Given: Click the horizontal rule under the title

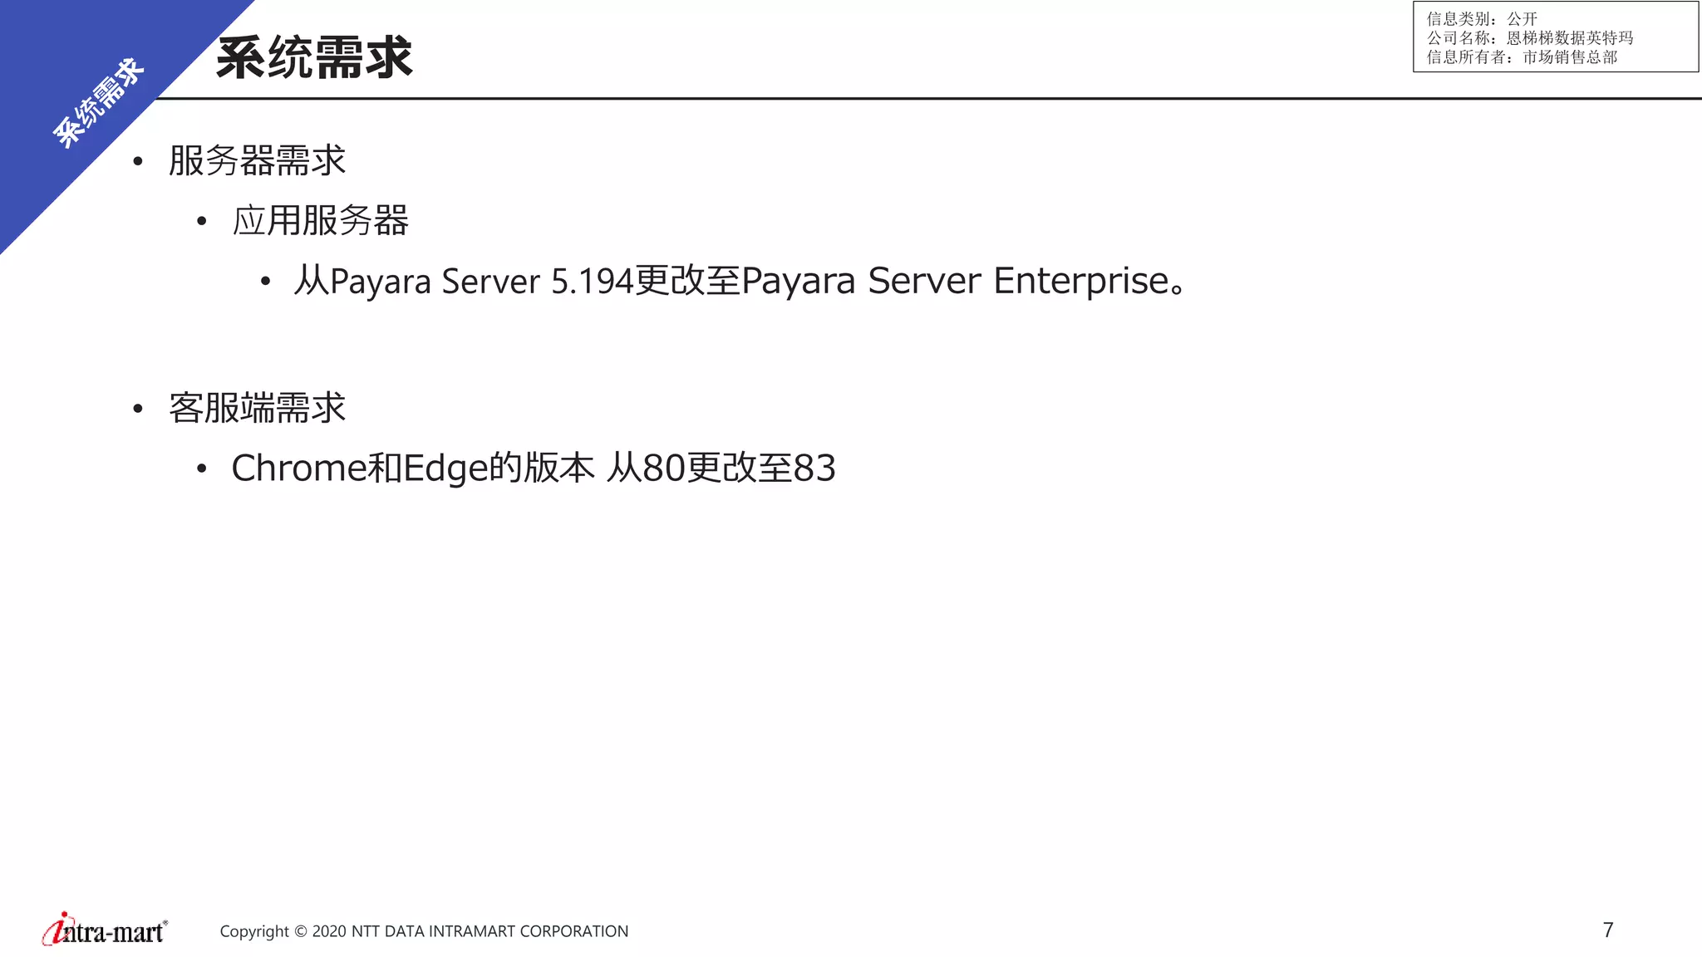Looking at the screenshot, I should coord(929,99).
